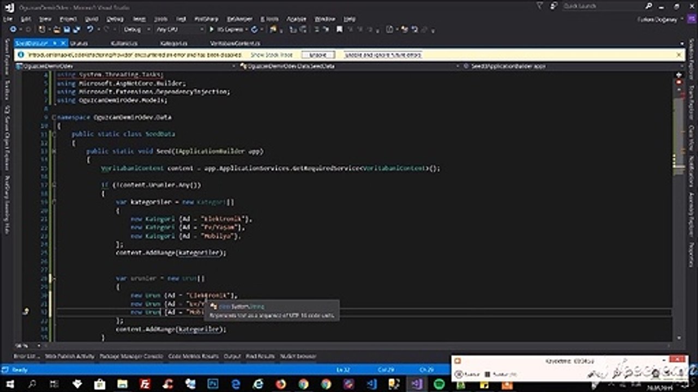Click the Ln 32 status bar entry
The image size is (698, 392).
342,370
